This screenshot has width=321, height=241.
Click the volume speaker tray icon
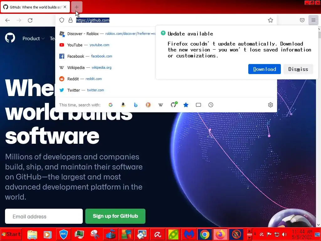(284, 234)
